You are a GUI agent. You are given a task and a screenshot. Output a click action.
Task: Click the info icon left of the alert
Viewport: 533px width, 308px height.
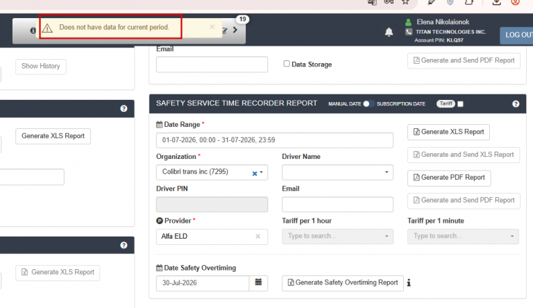click(33, 31)
